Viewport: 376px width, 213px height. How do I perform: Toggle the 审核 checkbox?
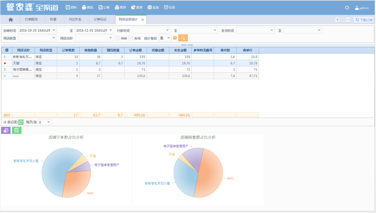(117, 38)
